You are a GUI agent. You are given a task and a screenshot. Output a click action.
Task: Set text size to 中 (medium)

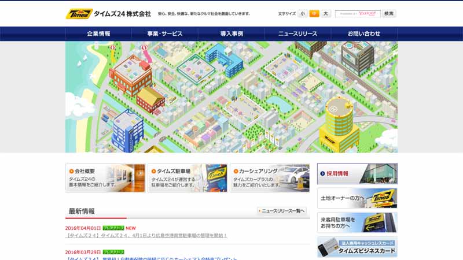coord(314,13)
